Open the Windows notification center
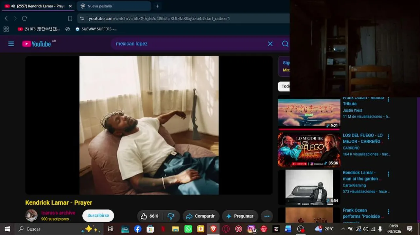The image size is (420, 235). [410, 229]
